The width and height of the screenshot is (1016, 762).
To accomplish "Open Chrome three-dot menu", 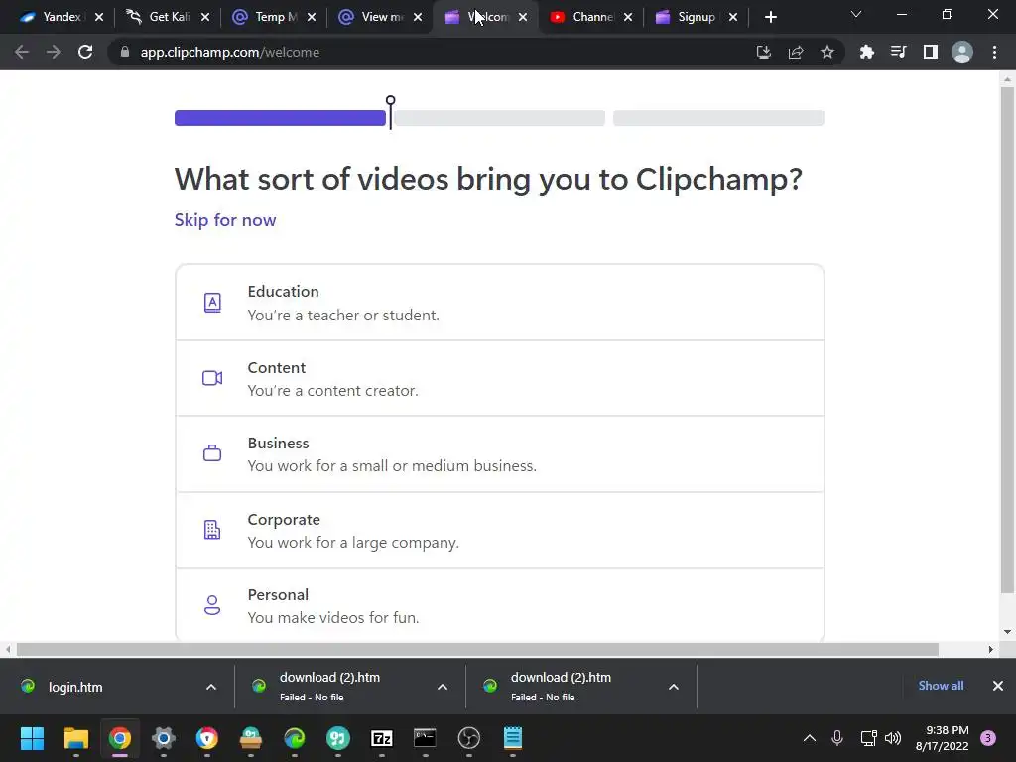I will (x=994, y=52).
